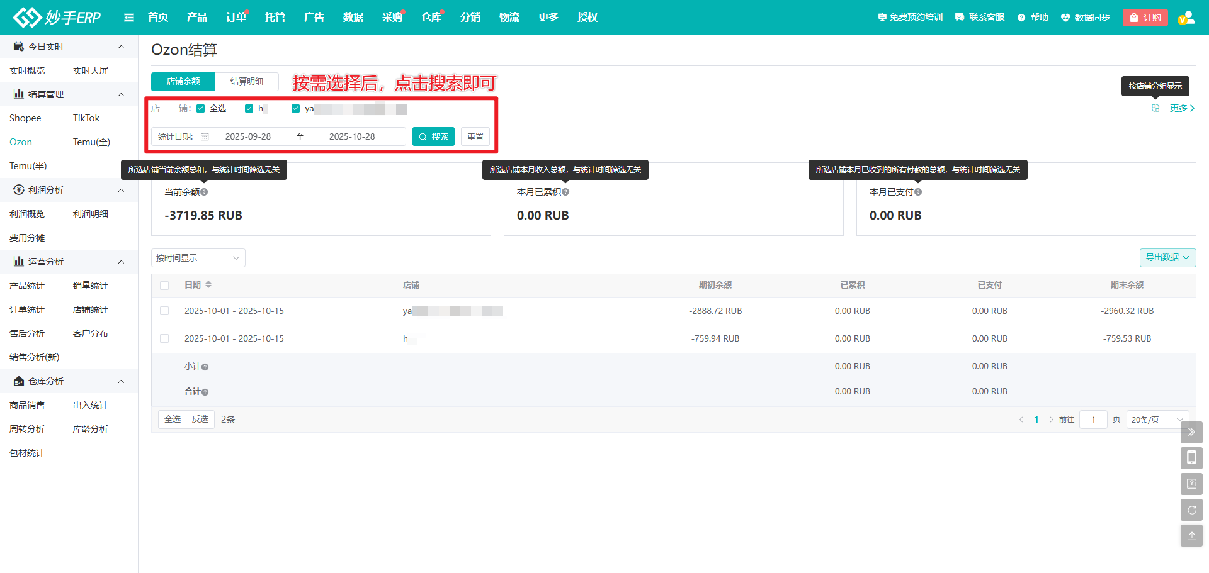The width and height of the screenshot is (1209, 573).
Task: Open the 20条/页 page size selector
Action: (x=1157, y=420)
